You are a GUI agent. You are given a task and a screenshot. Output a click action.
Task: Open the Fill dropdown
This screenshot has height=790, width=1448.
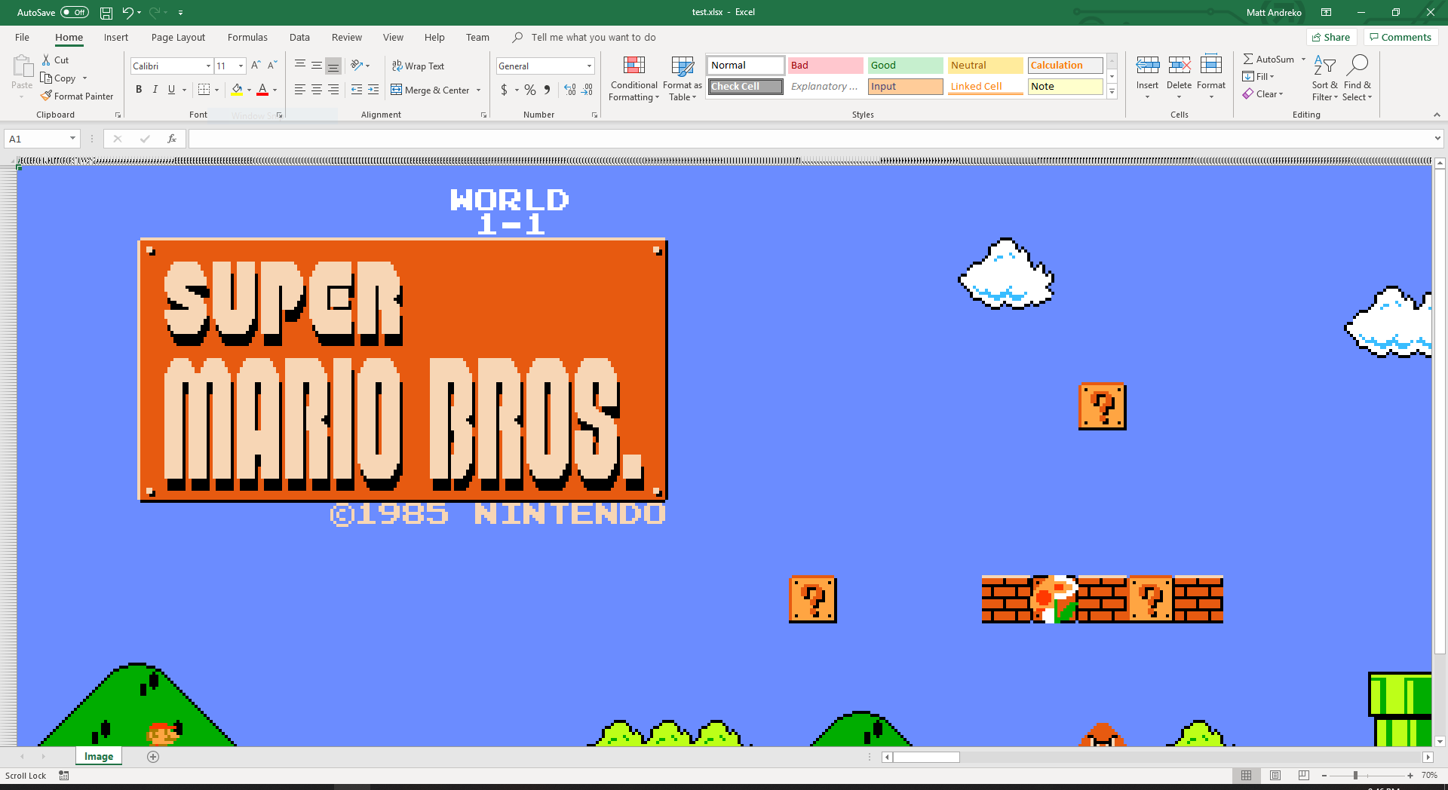[x=1258, y=77]
